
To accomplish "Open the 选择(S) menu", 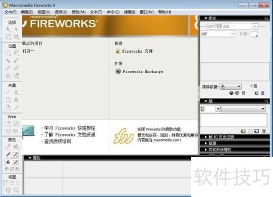I will pyautogui.click(x=61, y=12).
